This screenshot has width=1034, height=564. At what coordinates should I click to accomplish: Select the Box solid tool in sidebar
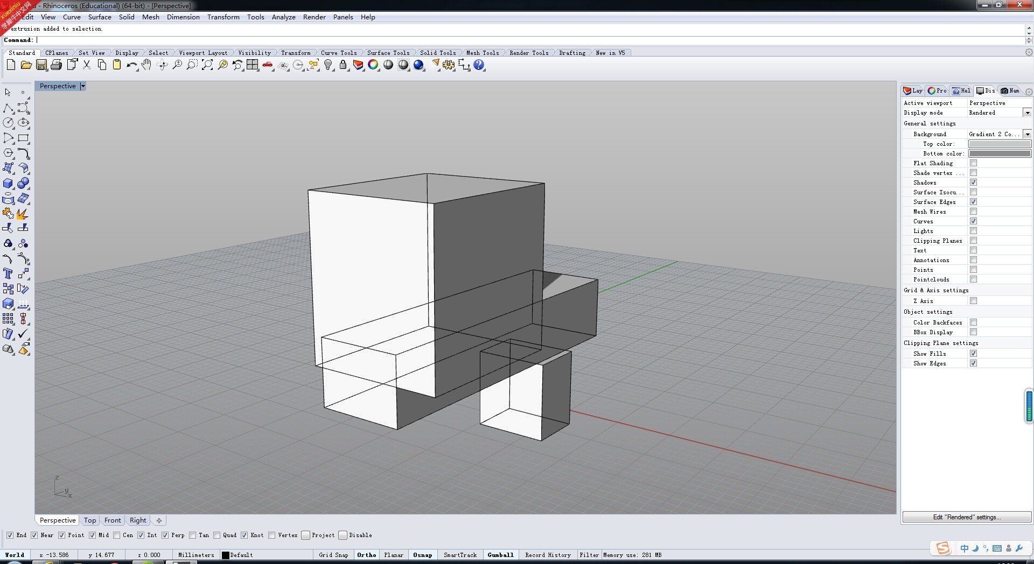8,184
